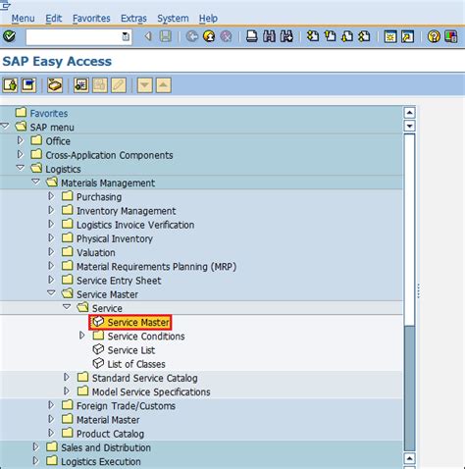Click the Find binoculars icon
Screen dimensions: 465x469
point(269,36)
